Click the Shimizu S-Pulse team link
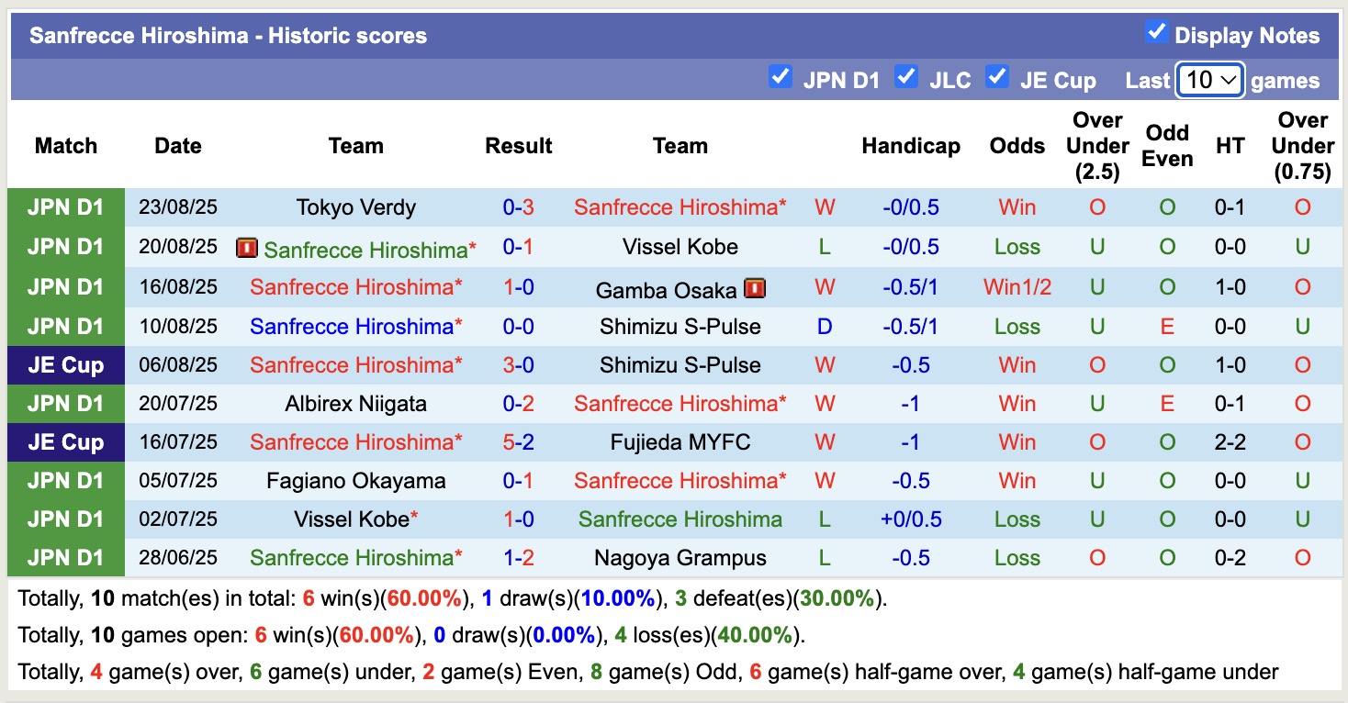1348x703 pixels. coord(680,326)
